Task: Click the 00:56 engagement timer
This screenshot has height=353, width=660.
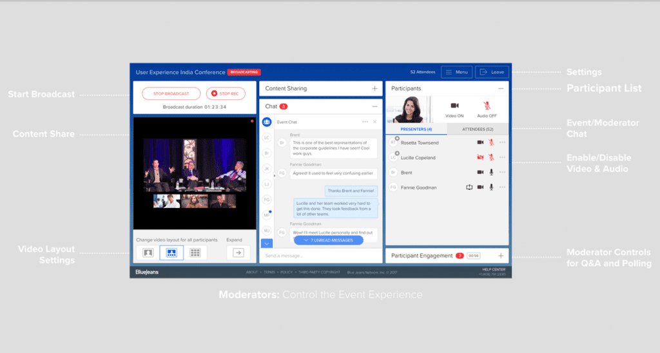Action: pos(474,256)
